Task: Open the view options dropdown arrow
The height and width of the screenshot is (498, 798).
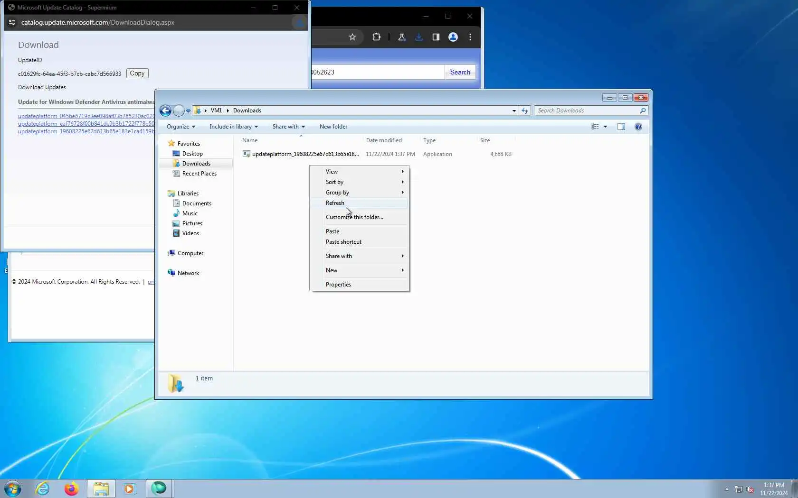Action: click(x=605, y=127)
